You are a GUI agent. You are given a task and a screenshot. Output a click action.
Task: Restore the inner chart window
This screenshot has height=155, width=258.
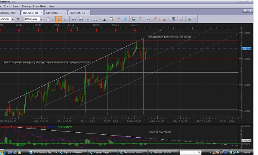point(245,11)
